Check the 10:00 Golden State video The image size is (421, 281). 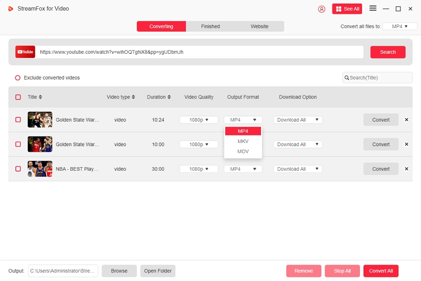click(18, 144)
